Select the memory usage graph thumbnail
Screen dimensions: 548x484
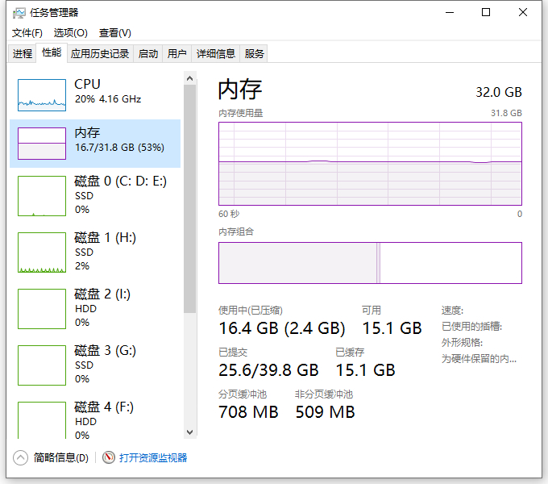42,143
